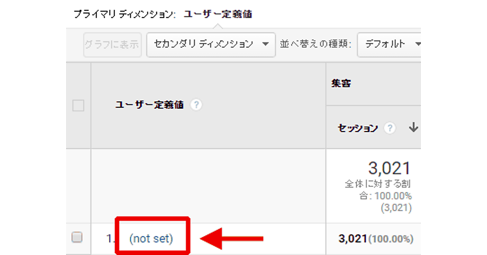Click the 集客 column group header
This screenshot has height=255, width=487.
click(341, 84)
